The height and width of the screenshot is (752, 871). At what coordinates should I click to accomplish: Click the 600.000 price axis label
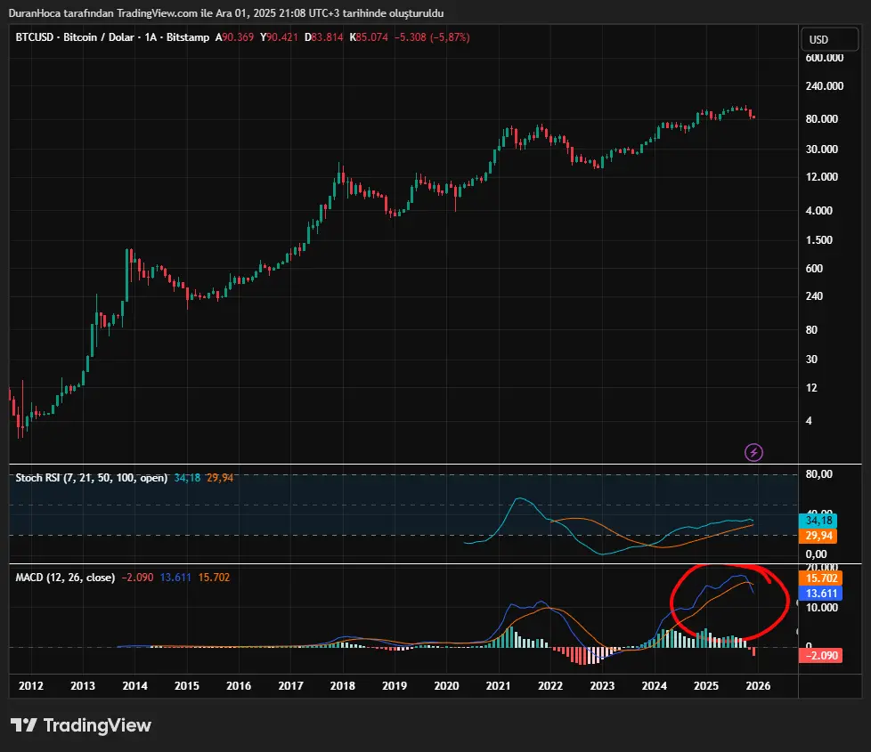pyautogui.click(x=825, y=58)
